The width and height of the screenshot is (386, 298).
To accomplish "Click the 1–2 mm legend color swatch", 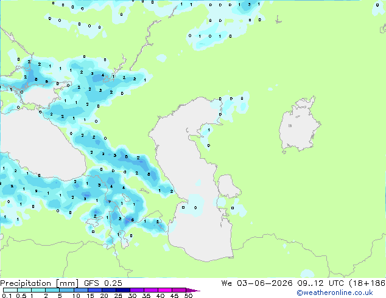I will [38, 290].
